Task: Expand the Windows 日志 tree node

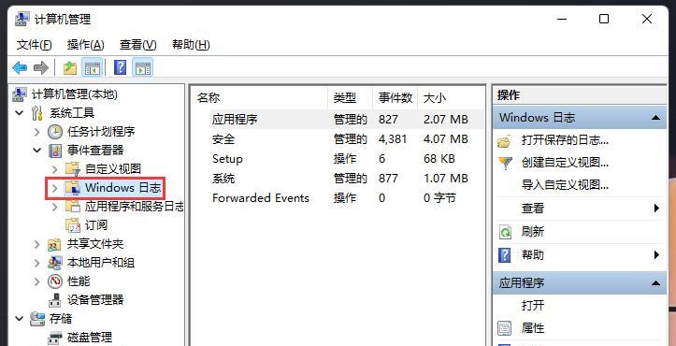Action: [54, 188]
